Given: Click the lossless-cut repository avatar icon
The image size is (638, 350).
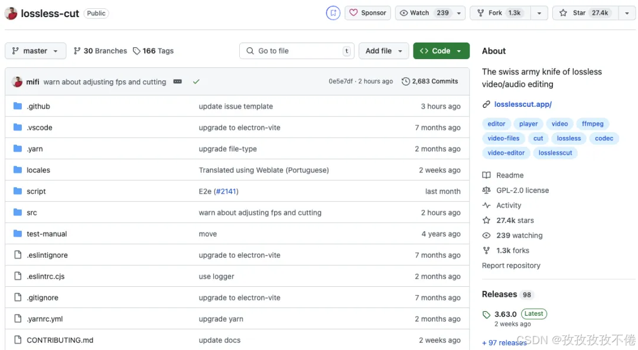Looking at the screenshot, I should [x=11, y=14].
